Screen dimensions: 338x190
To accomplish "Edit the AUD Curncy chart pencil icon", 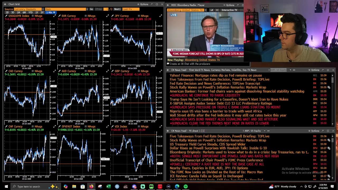I will (59, 71).
